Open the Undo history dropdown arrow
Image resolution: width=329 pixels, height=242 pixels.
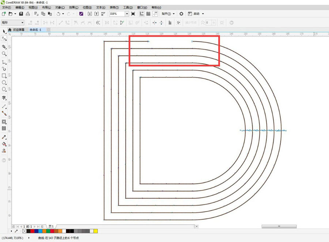pyautogui.click(x=63, y=14)
